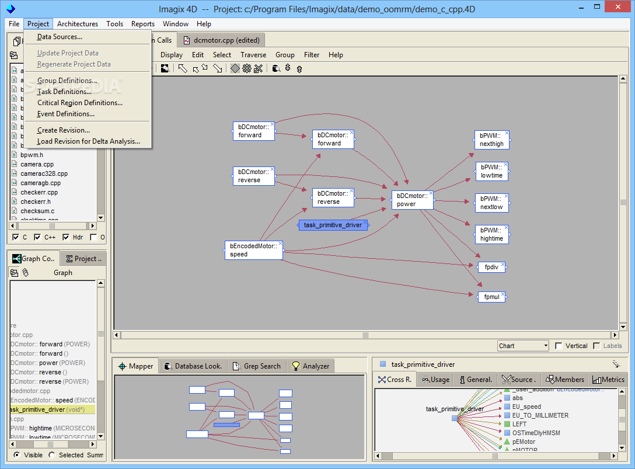Click the crossed-out diamonds toolbar icon

point(258,68)
